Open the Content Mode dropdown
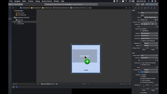 149,55
